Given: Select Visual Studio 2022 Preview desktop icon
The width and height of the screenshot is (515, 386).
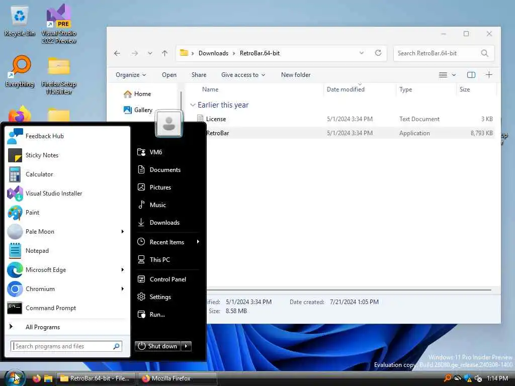Looking at the screenshot, I should coord(59,24).
